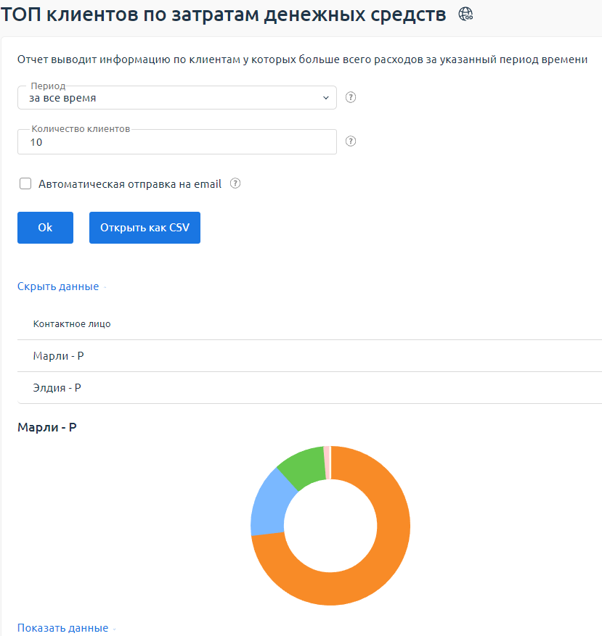The height and width of the screenshot is (636, 602).
Task: Open the Период dropdown
Action: pyautogui.click(x=176, y=98)
